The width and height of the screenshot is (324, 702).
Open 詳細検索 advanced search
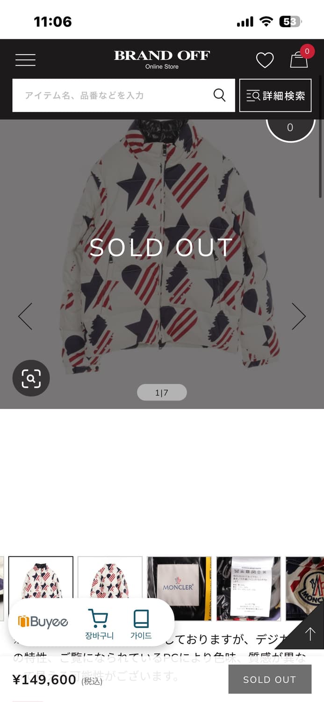pos(275,95)
